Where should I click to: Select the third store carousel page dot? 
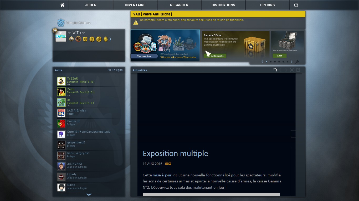pyautogui.click(x=275, y=62)
